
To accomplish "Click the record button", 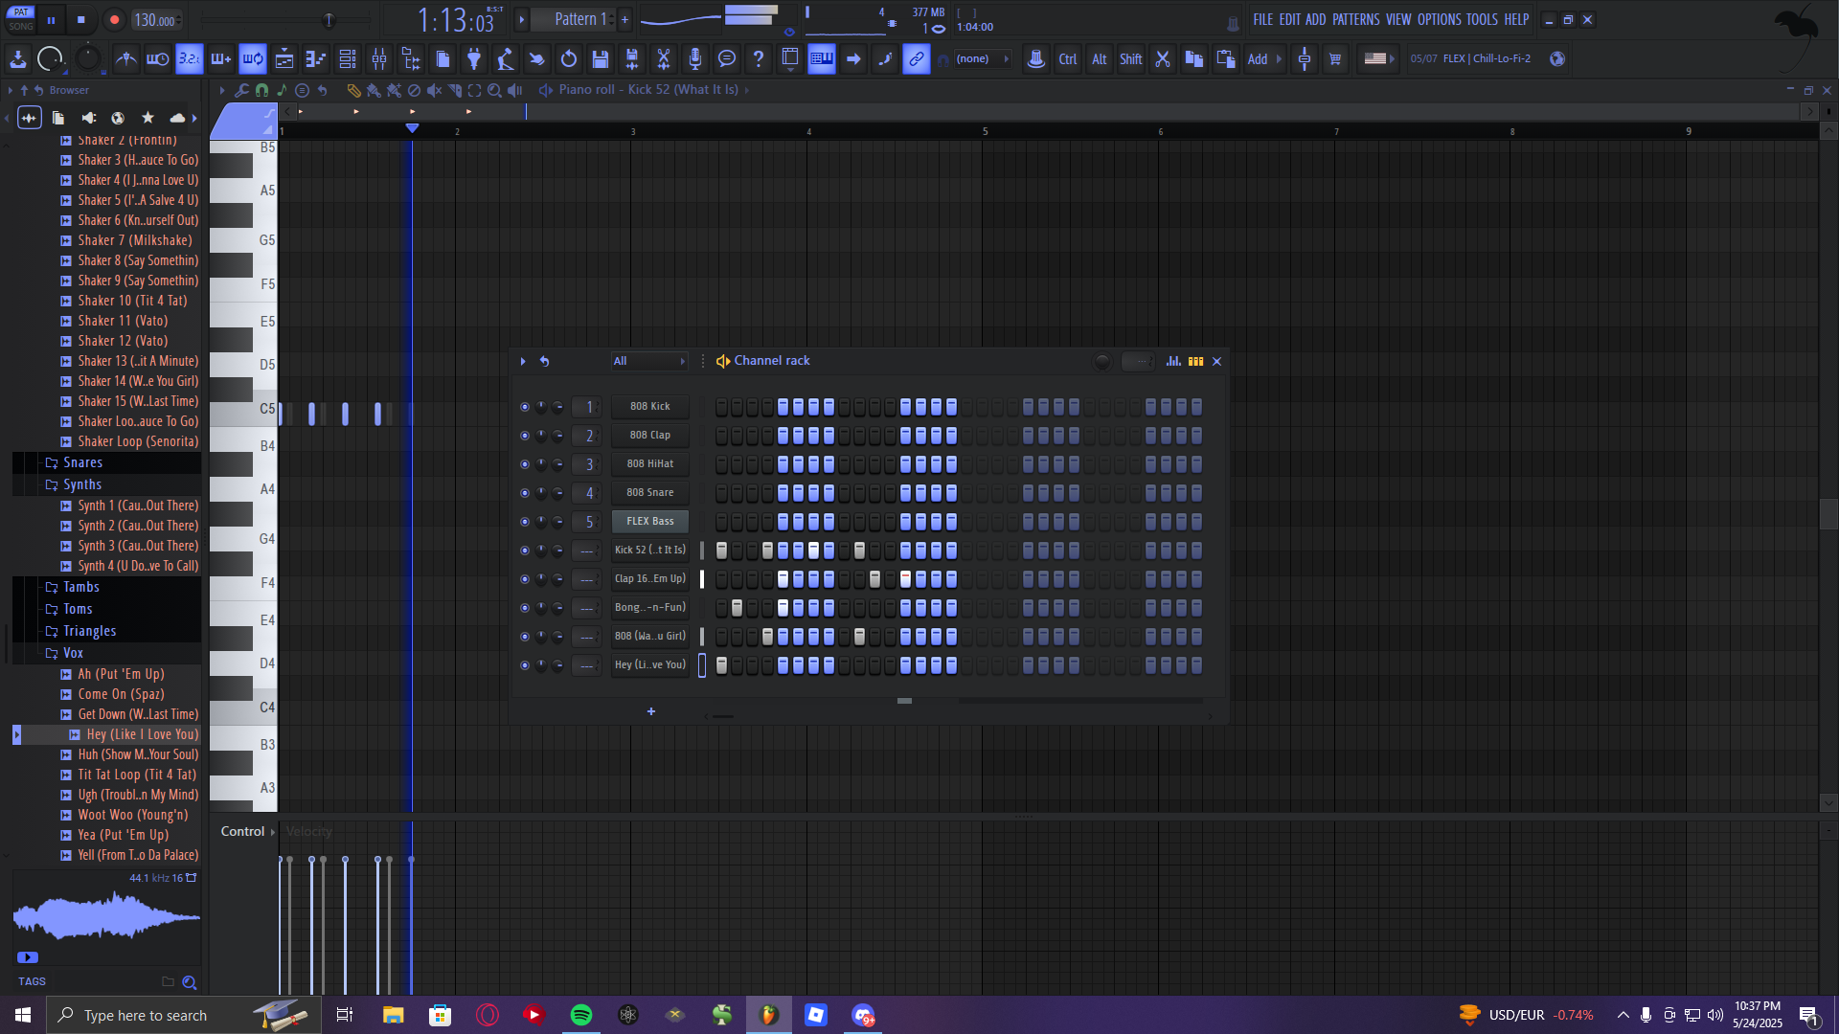I will point(114,20).
